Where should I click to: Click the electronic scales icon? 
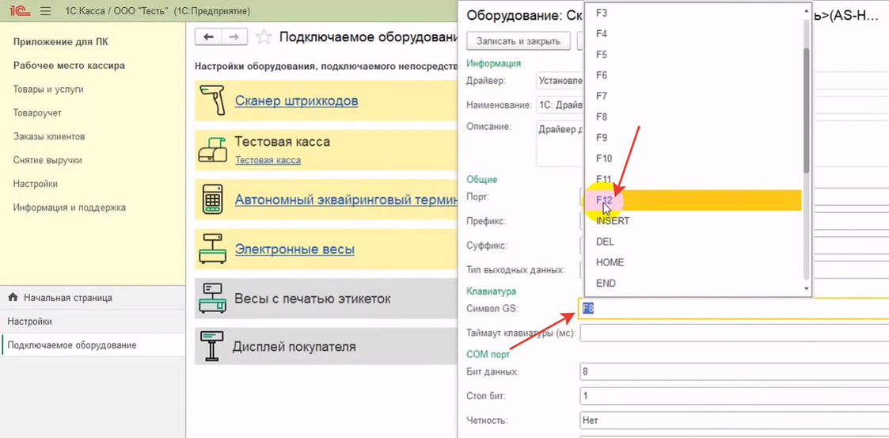tap(213, 249)
